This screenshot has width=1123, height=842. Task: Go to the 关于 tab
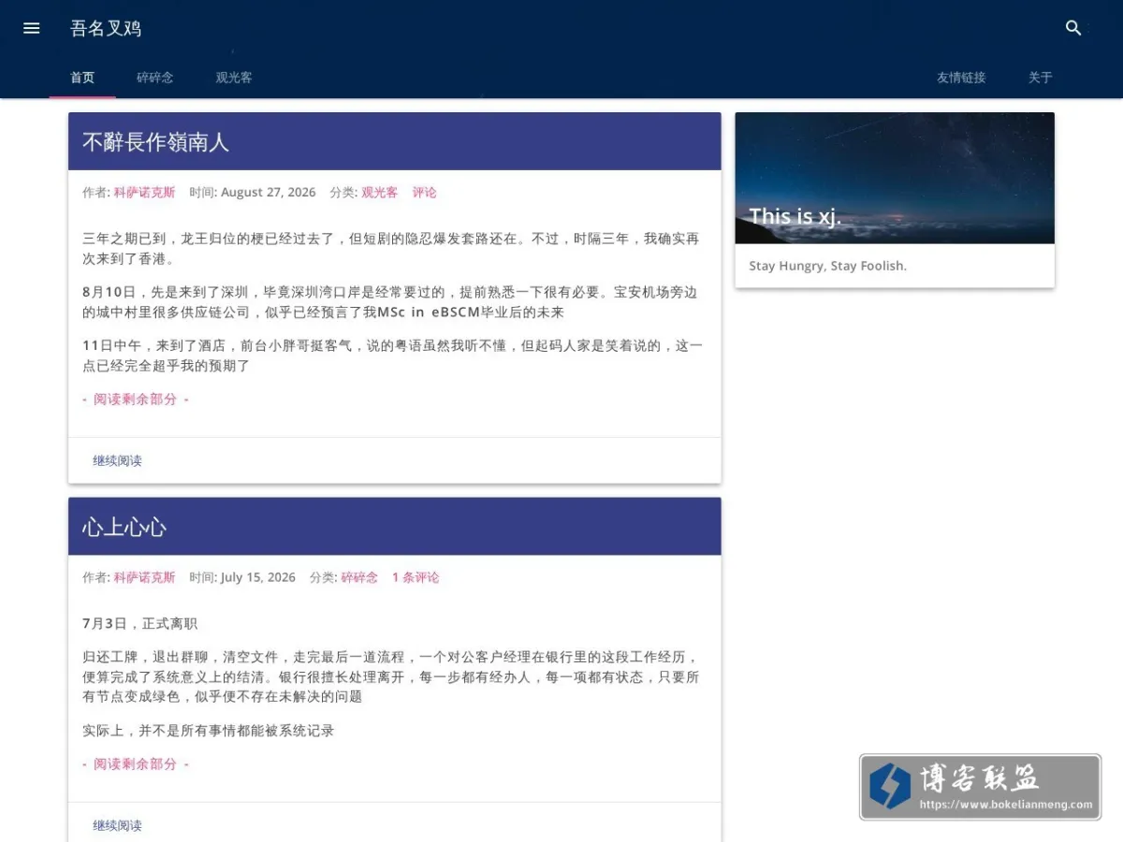tap(1041, 78)
